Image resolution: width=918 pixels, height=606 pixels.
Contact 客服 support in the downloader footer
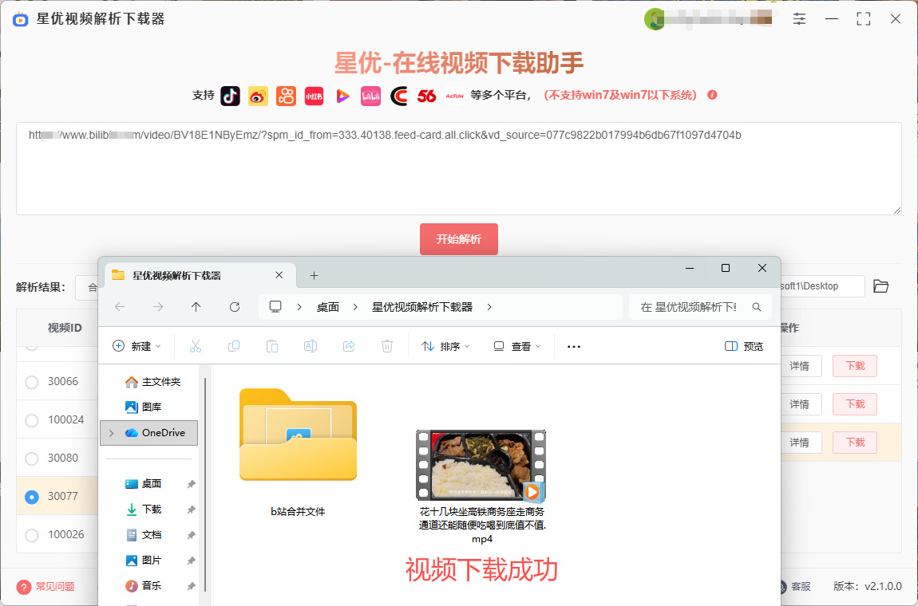(x=801, y=586)
